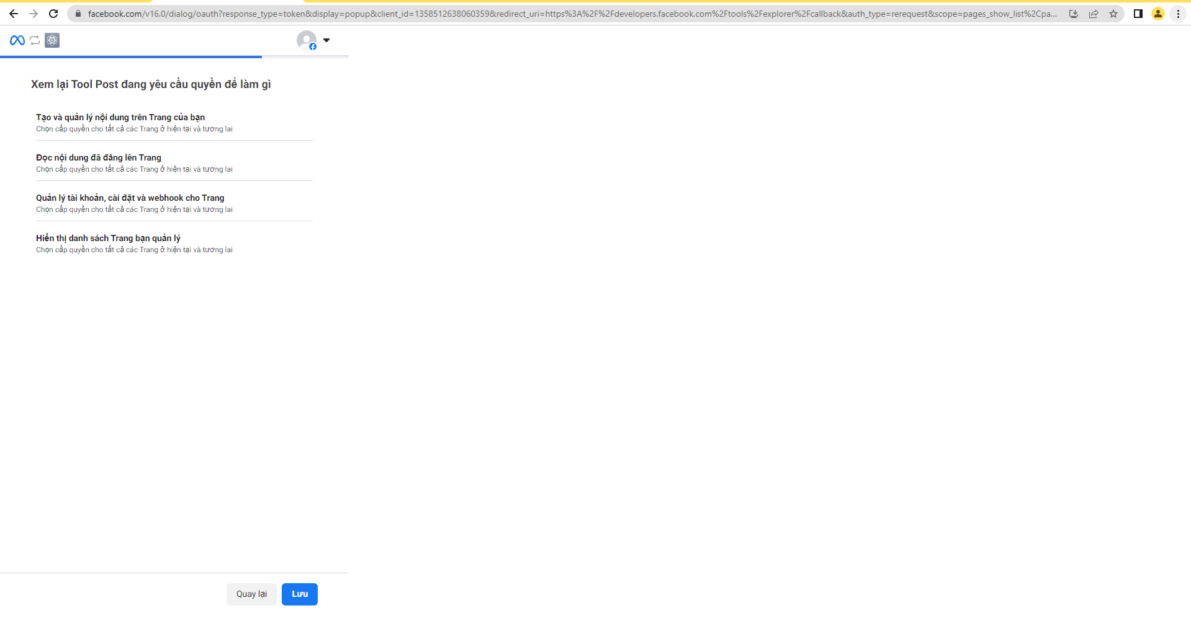View site information via lock icon
The image size is (1191, 621).
pos(78,14)
